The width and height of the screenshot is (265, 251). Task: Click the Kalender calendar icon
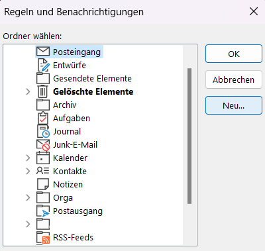[43, 158]
